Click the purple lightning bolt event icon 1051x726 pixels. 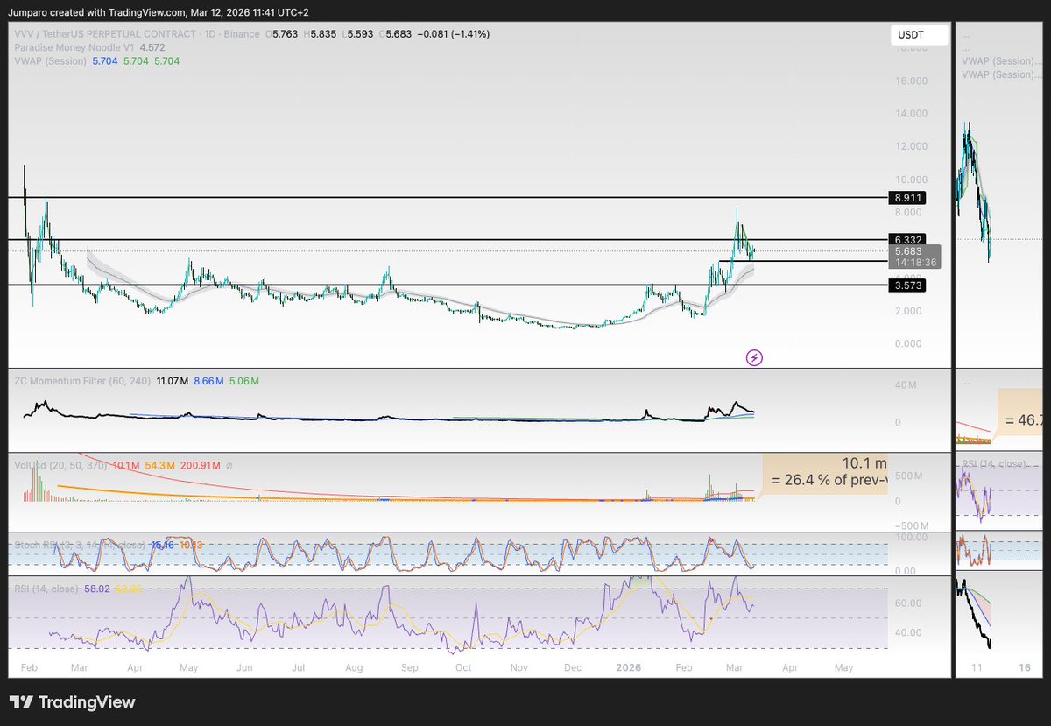754,357
